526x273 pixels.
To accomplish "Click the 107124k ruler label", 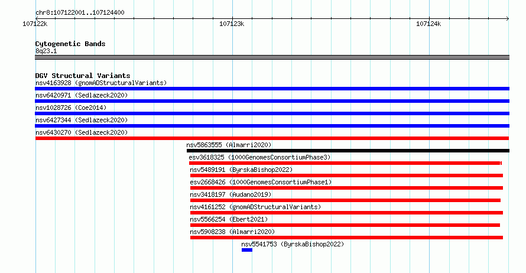I will click(428, 24).
